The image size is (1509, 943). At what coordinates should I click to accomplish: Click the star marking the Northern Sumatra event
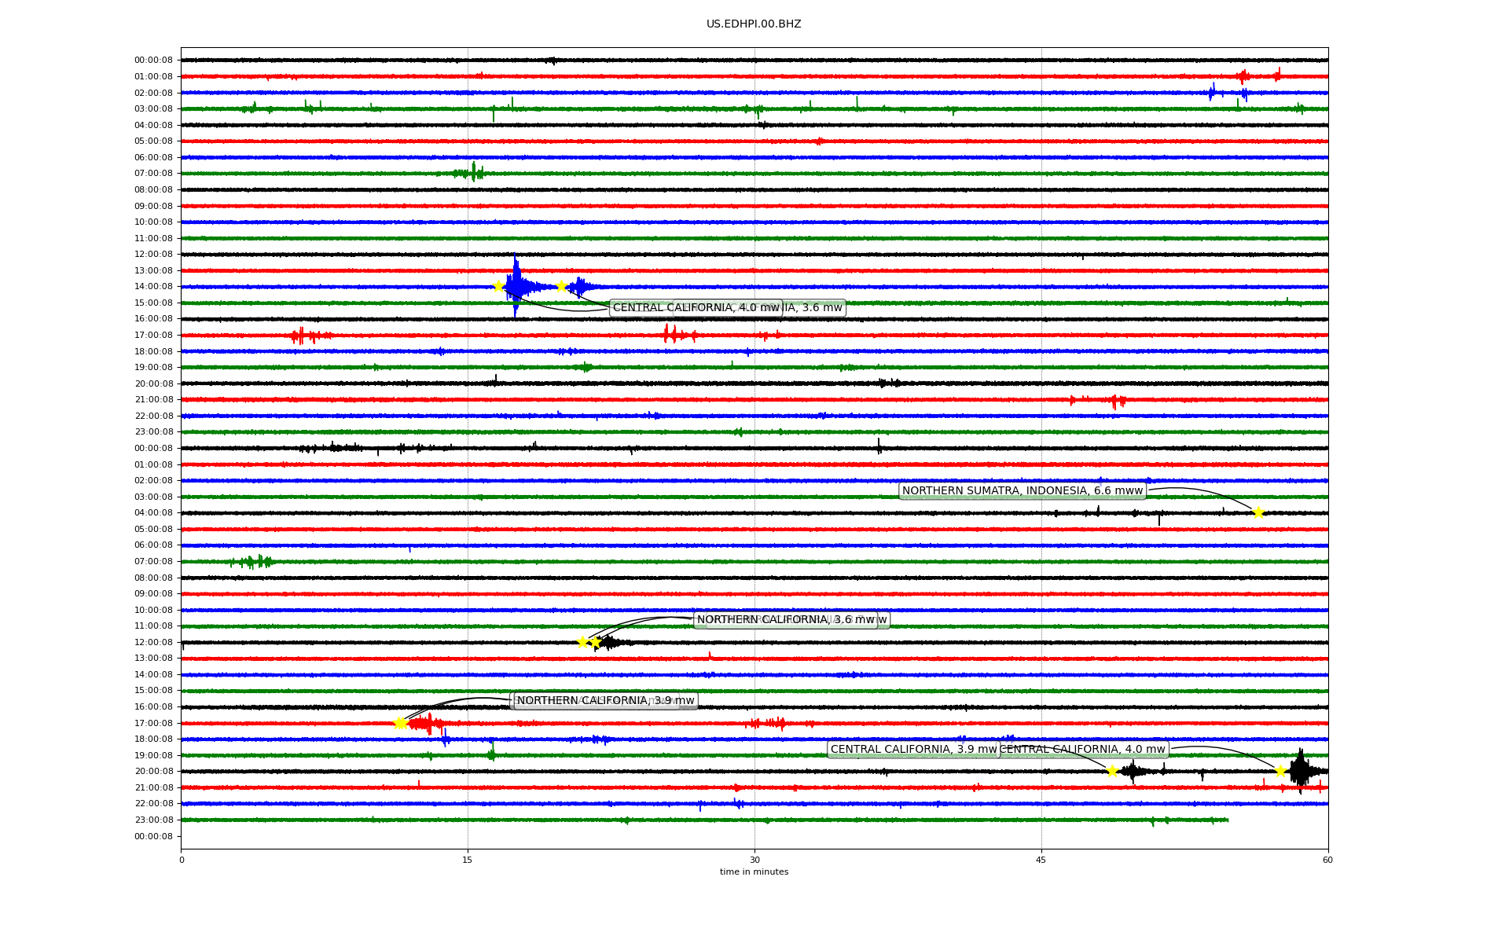pos(1258,513)
